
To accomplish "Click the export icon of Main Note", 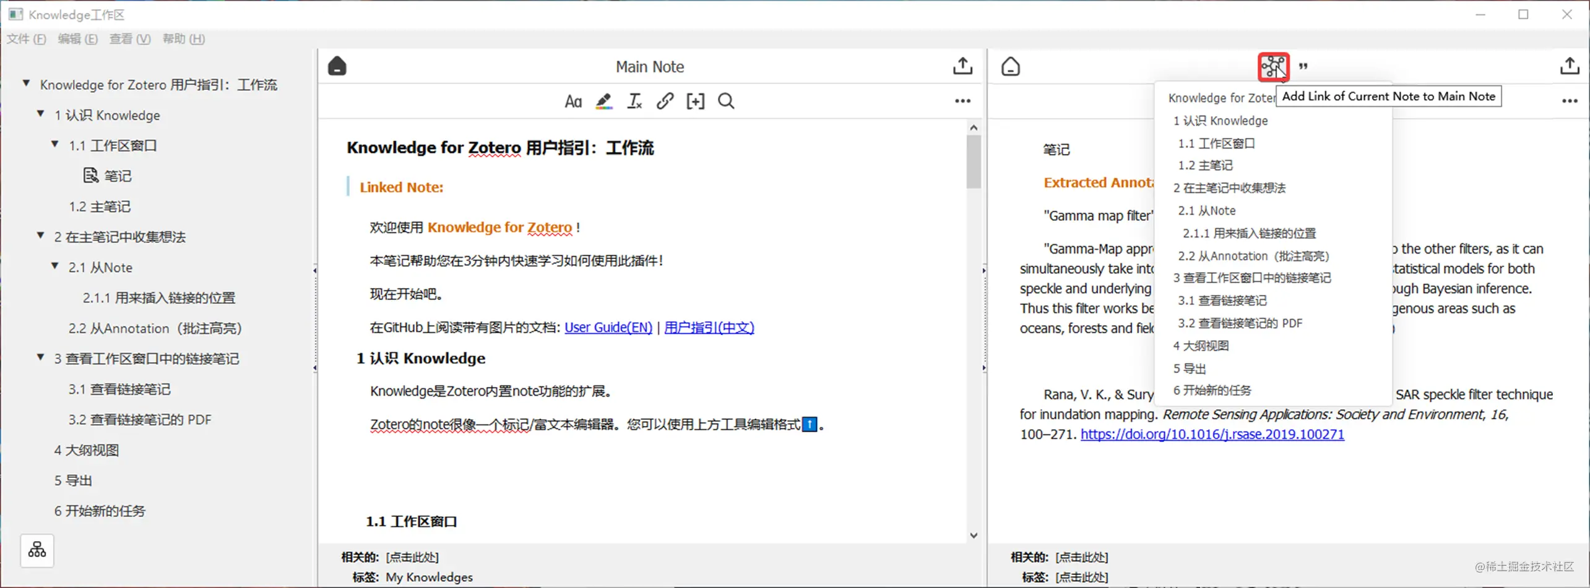I will pyautogui.click(x=962, y=66).
